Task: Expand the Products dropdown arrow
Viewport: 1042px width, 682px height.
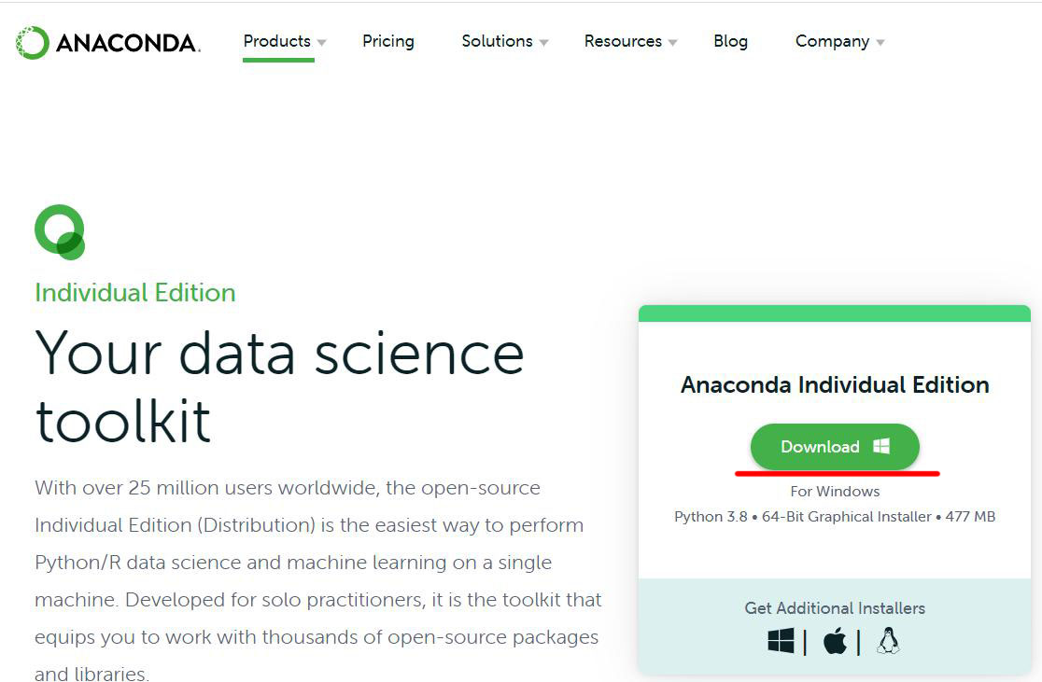Action: [x=321, y=43]
